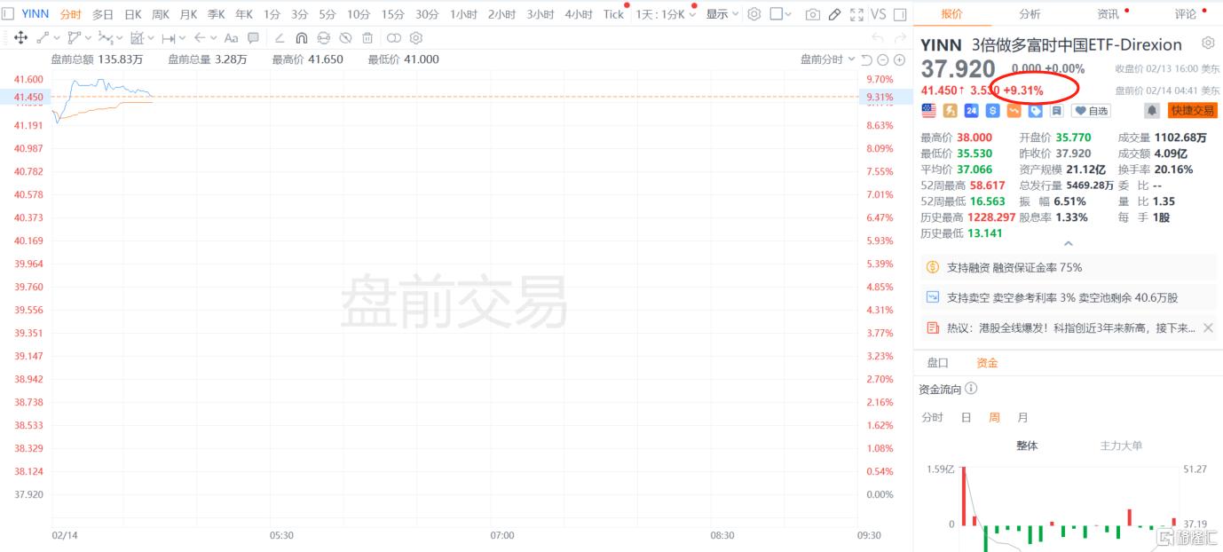Collapse quote details with up chevron
The width and height of the screenshot is (1223, 552).
tap(1068, 243)
